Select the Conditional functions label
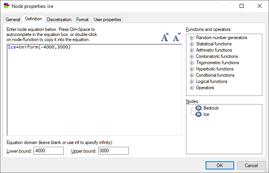Screen dimensions: 269x173 click(215, 75)
